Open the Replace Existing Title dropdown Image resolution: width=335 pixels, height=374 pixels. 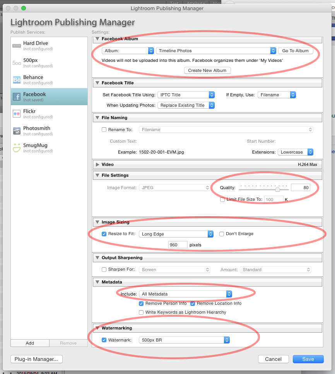[186, 105]
